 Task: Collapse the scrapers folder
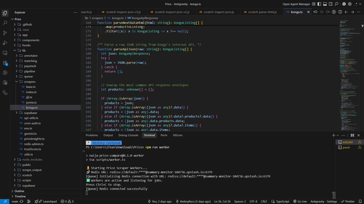pyautogui.click(x=45, y=82)
